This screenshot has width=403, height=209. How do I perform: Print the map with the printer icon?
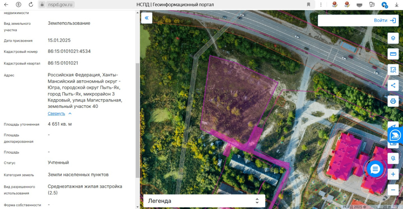point(393,101)
